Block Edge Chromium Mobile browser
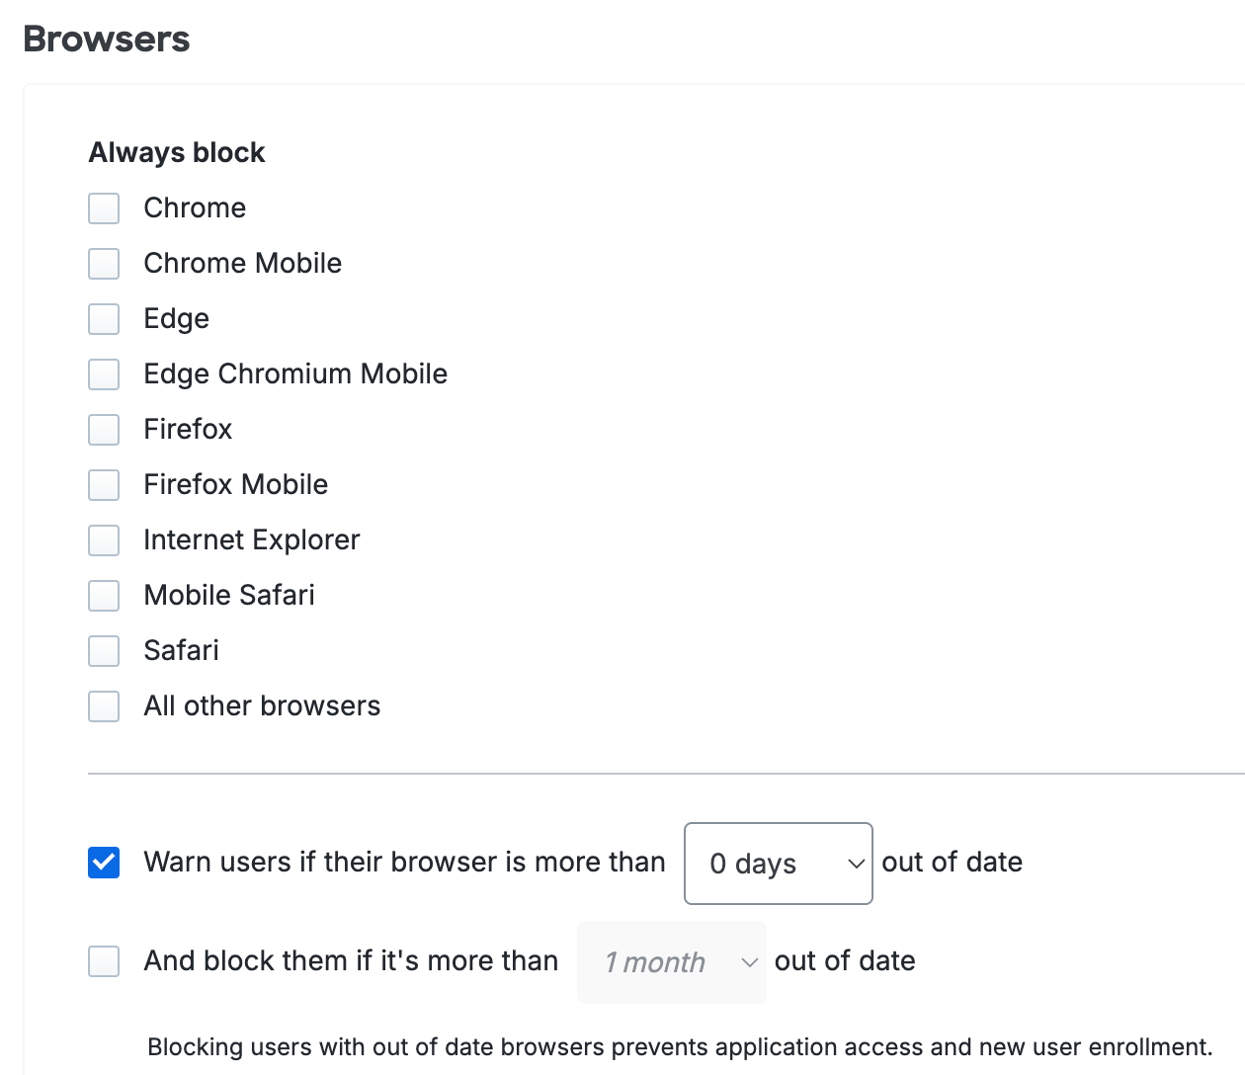The height and width of the screenshot is (1075, 1245). (x=104, y=374)
